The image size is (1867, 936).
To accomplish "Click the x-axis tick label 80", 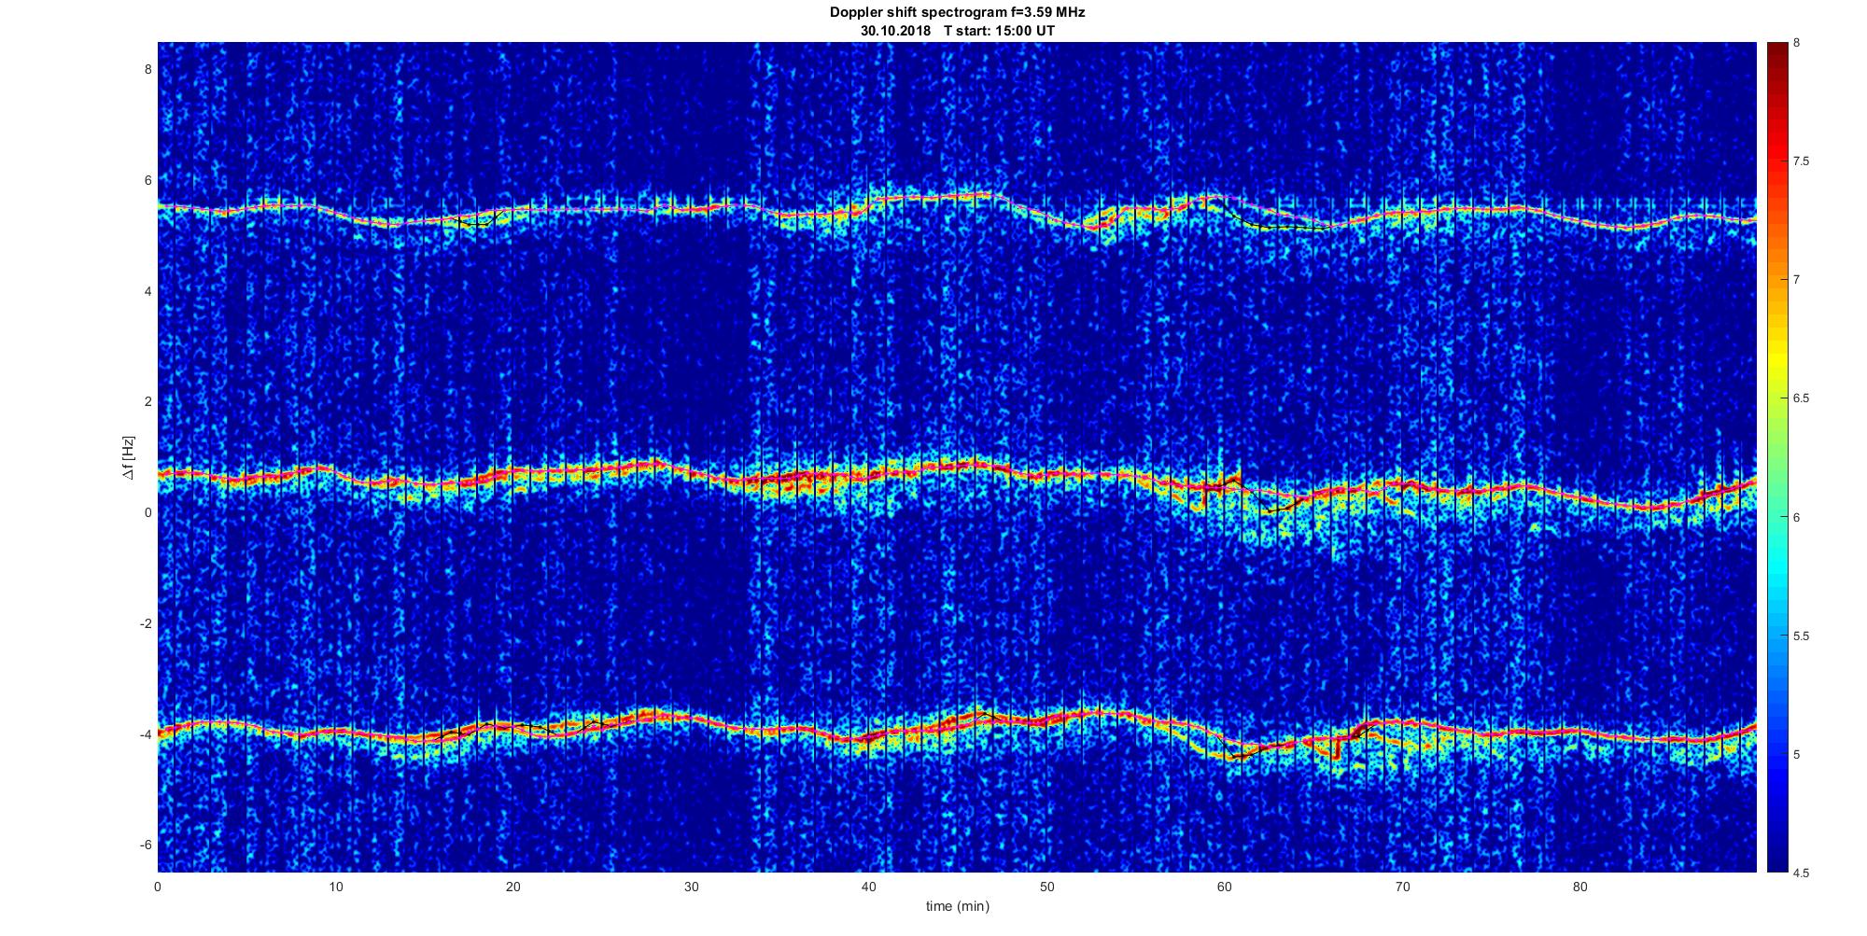I will pos(1580,887).
